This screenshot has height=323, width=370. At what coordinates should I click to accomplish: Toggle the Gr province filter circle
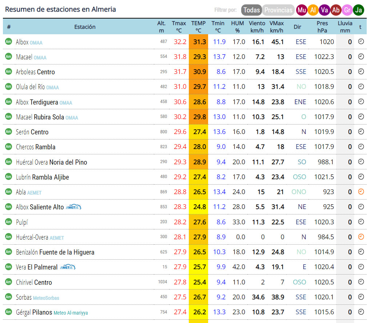click(x=347, y=10)
